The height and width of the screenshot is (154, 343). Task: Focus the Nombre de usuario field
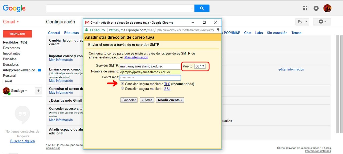(150, 72)
